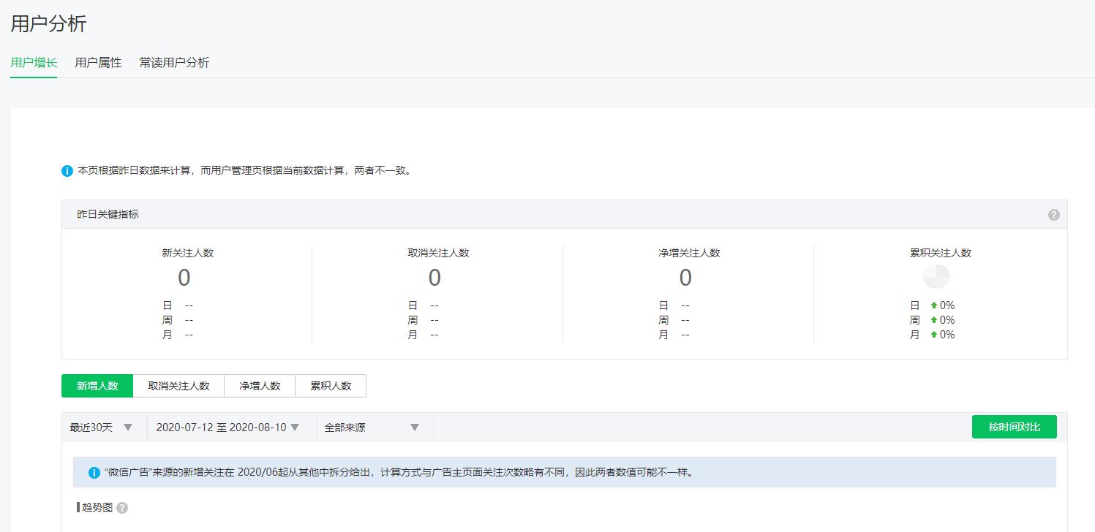Click the green up arrow next to 月 0%
This screenshot has width=1095, height=532.
tap(934, 334)
